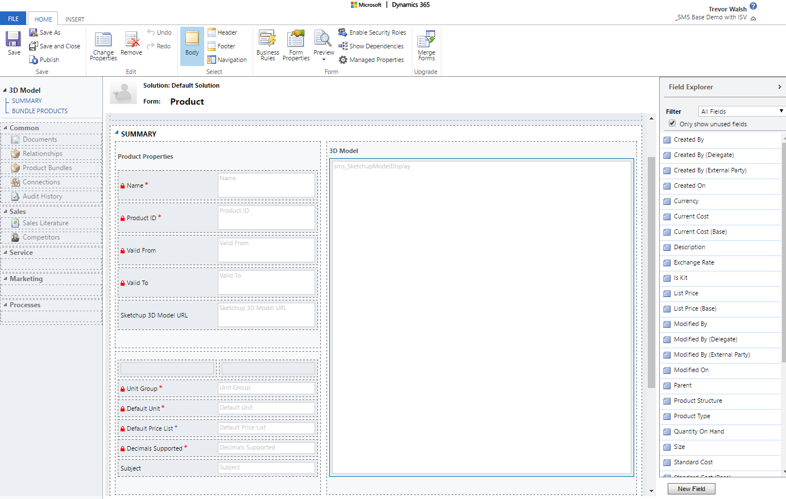Select Quantity On Hand field
This screenshot has width=786, height=499.
point(721,431)
